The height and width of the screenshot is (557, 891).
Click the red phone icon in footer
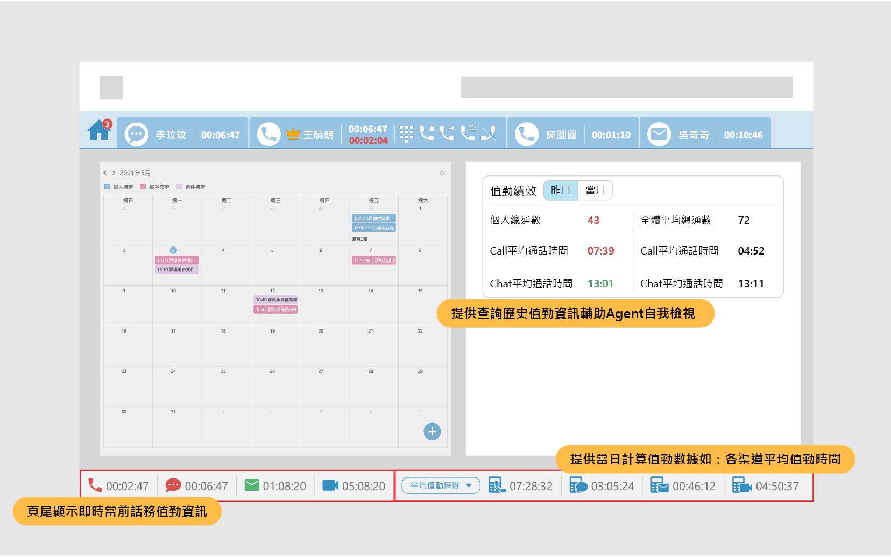(x=95, y=485)
